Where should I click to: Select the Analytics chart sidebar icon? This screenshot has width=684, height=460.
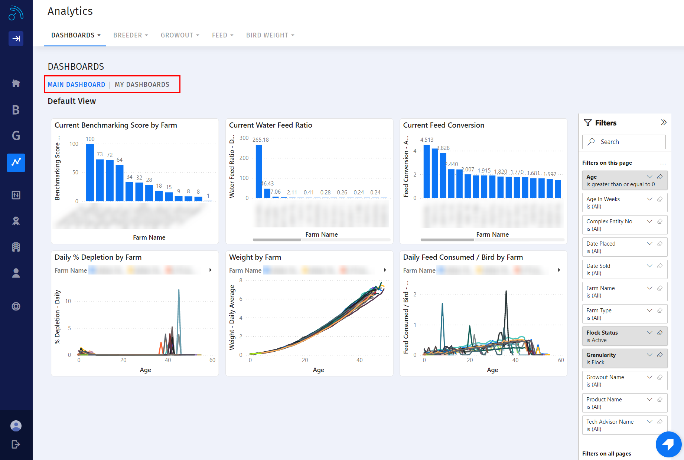[16, 162]
